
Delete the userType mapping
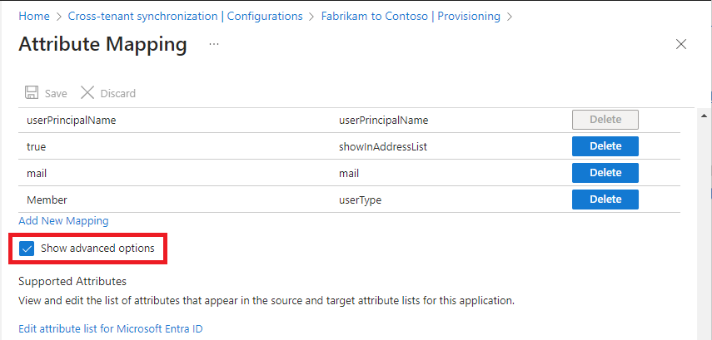[605, 200]
